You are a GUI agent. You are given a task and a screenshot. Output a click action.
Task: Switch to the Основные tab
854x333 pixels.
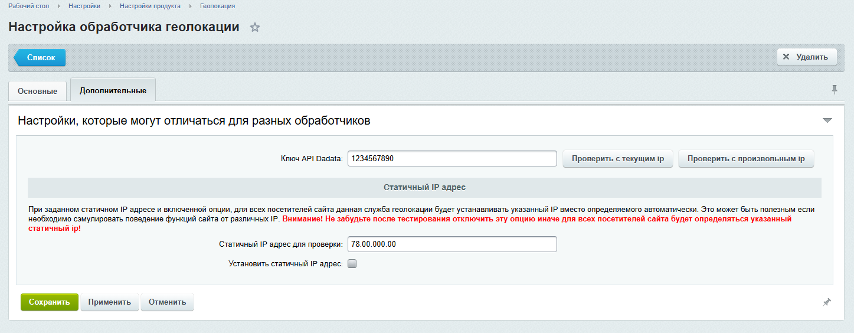pos(38,92)
